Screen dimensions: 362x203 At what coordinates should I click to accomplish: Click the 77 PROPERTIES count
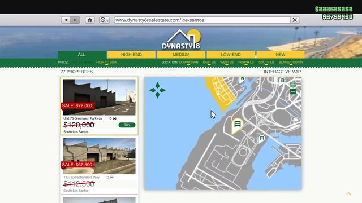[77, 72]
